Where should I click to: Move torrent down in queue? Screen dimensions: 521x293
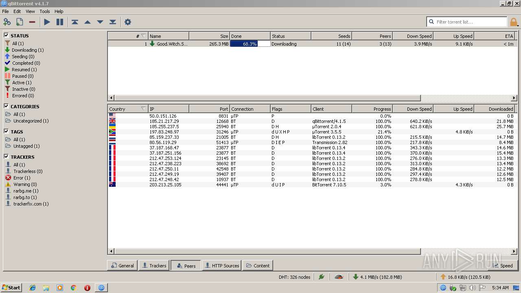pos(100,22)
